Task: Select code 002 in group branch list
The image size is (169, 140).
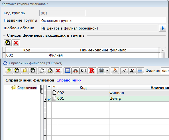Action: (x=27, y=55)
